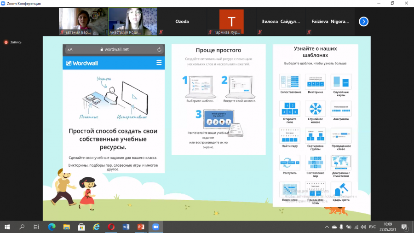Open the notification center icon

pyautogui.click(x=404, y=227)
